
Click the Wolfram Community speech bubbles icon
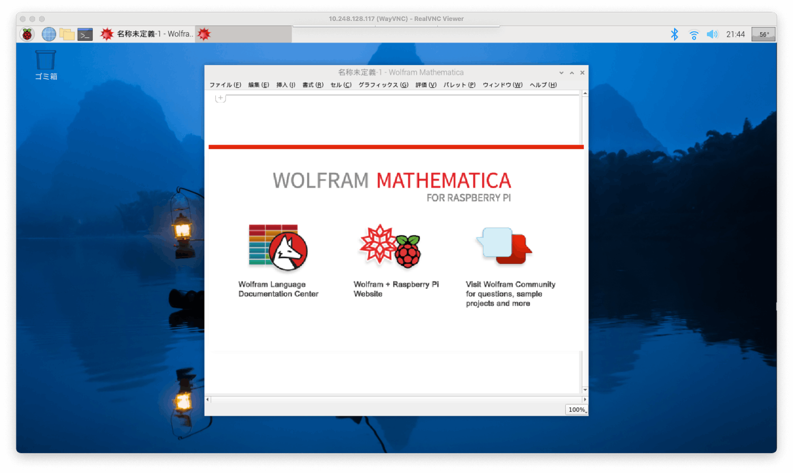504,246
